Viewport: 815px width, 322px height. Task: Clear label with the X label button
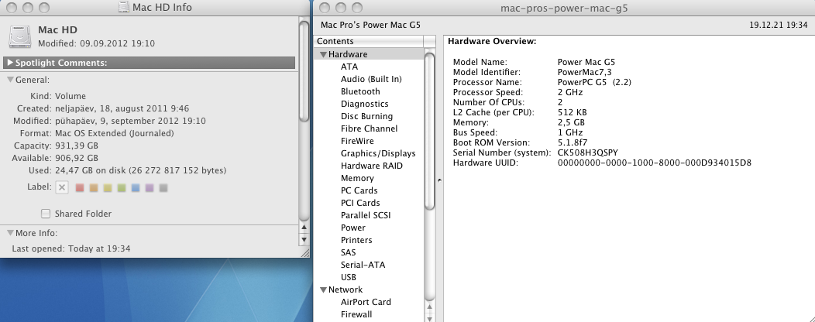coord(62,187)
